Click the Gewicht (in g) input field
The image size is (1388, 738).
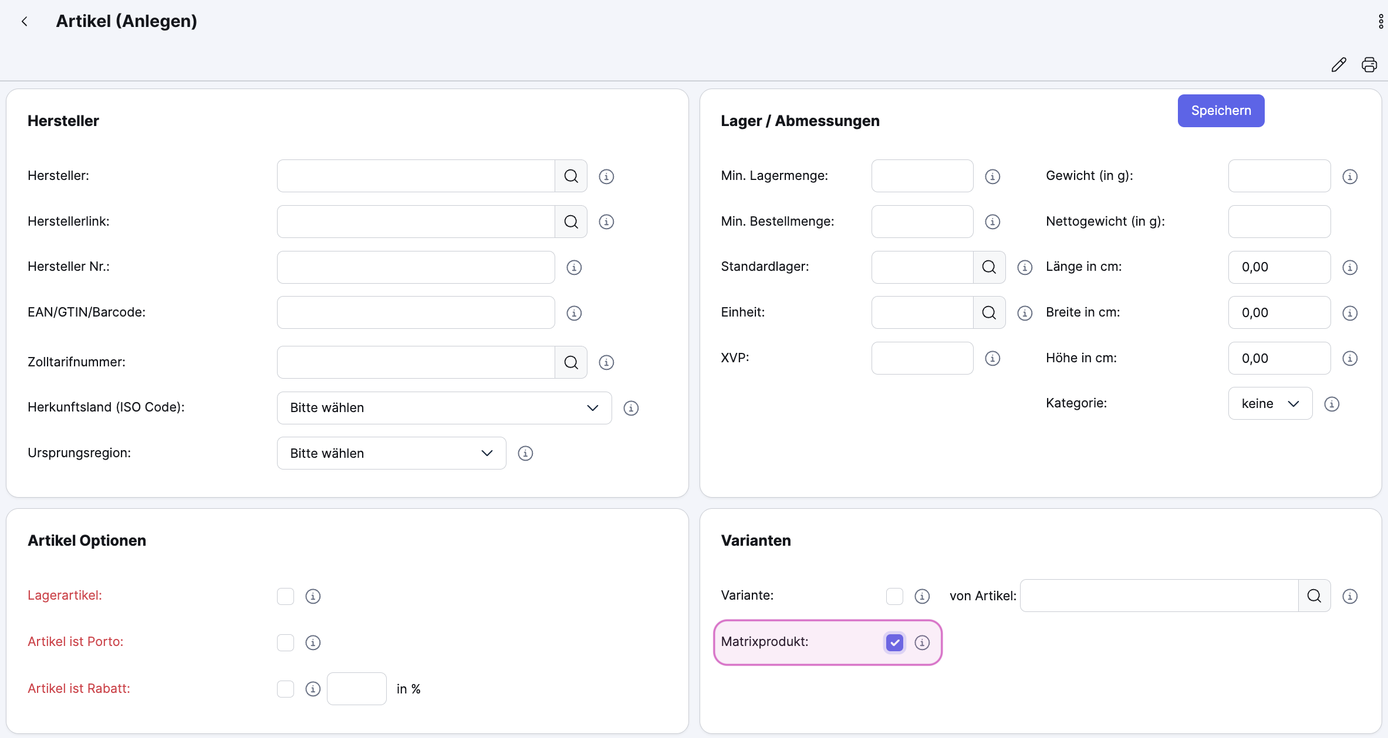point(1279,176)
